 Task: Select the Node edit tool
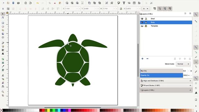click(3, 17)
